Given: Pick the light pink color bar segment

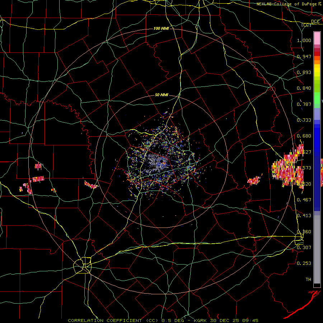Looking at the screenshot, I should 317,38.
